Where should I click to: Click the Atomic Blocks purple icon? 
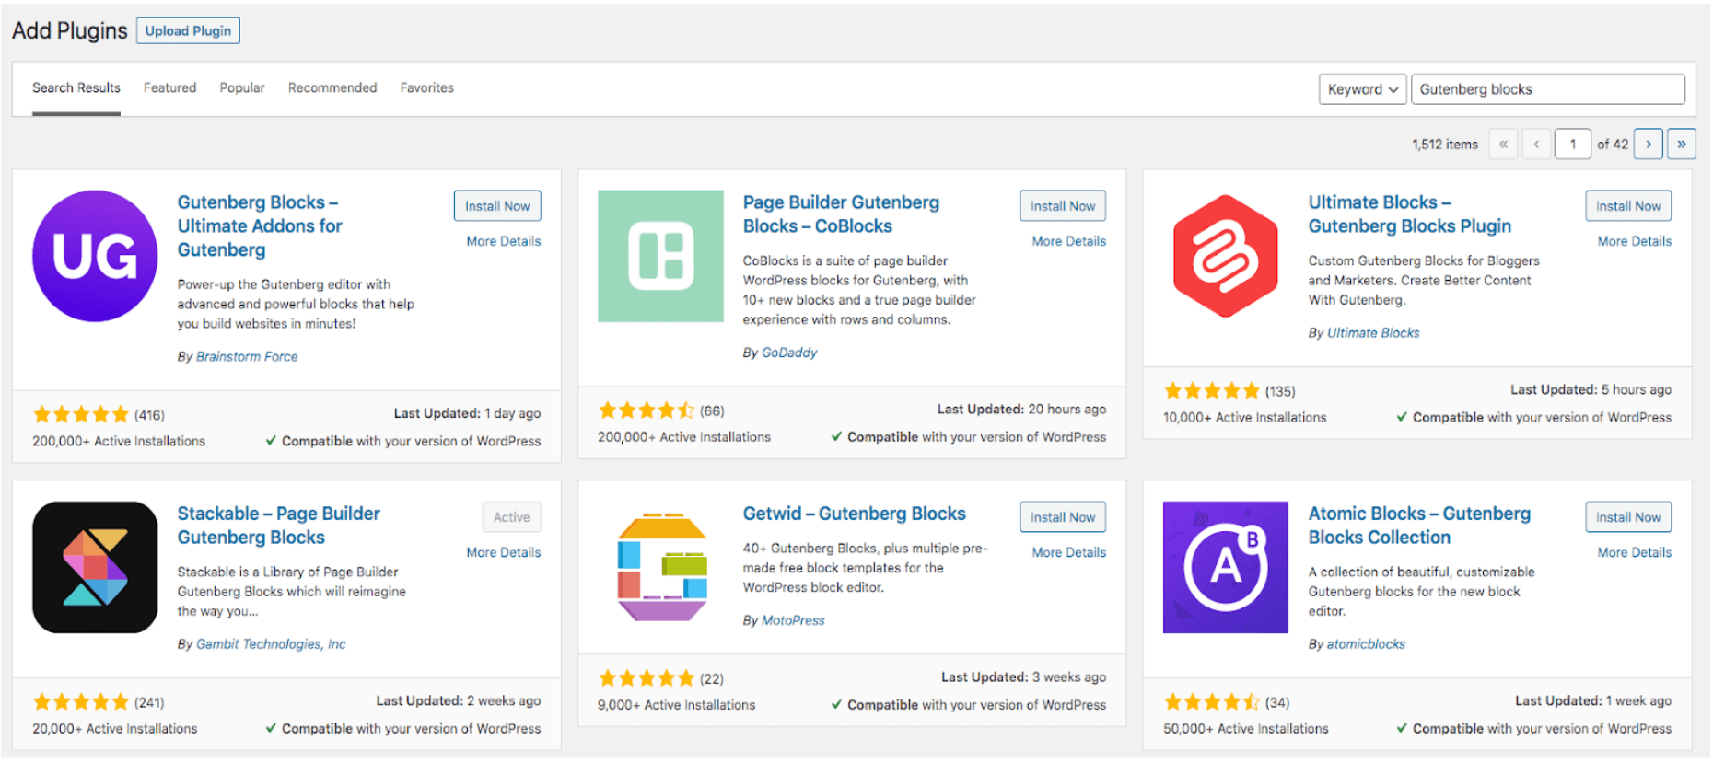point(1226,567)
